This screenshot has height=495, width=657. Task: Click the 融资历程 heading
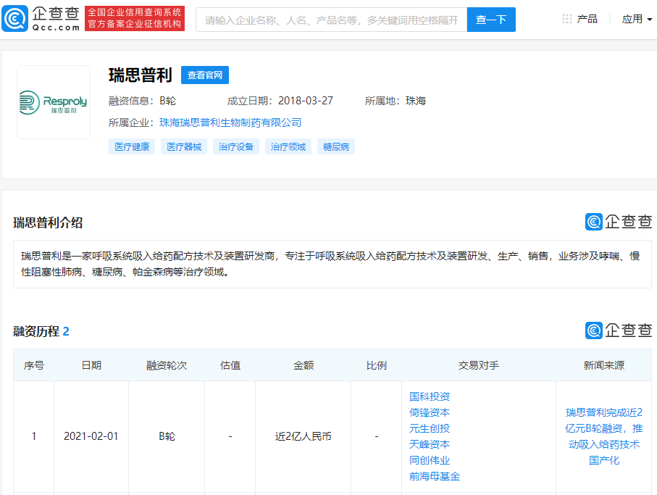pyautogui.click(x=36, y=331)
